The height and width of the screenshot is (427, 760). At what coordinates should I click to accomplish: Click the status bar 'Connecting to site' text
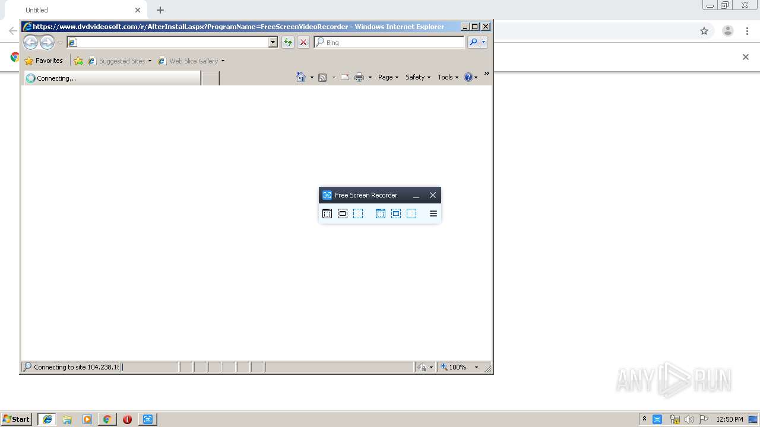click(76, 367)
